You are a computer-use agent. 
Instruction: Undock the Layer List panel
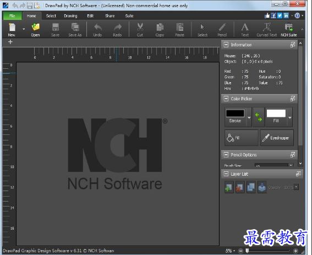(298, 174)
